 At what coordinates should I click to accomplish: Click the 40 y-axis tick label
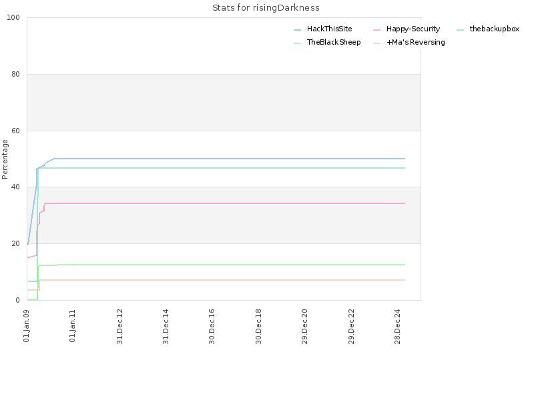coord(15,187)
